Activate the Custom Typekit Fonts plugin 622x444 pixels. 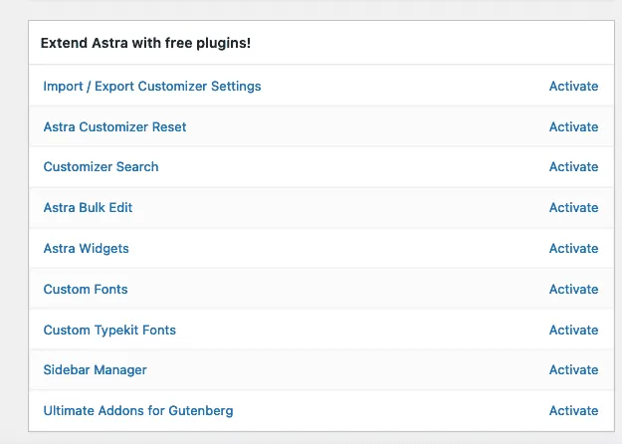(x=573, y=331)
